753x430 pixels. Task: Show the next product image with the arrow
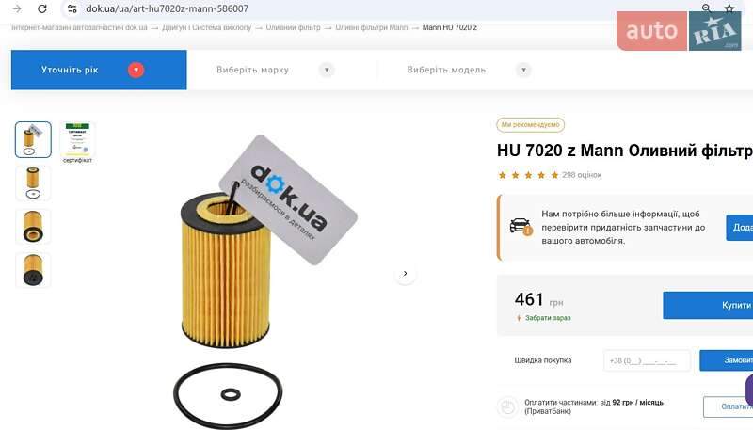click(x=406, y=274)
